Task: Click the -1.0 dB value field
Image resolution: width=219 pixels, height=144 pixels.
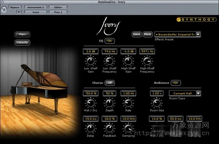Action: (128, 51)
